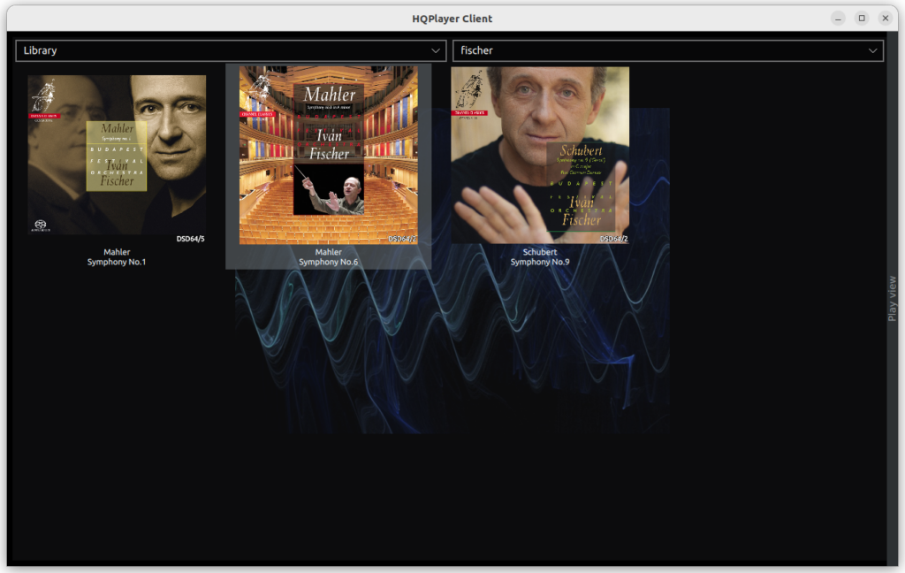Image resolution: width=905 pixels, height=573 pixels.
Task: Click the "Schubert Symphony No.9" title label
Action: pos(540,256)
